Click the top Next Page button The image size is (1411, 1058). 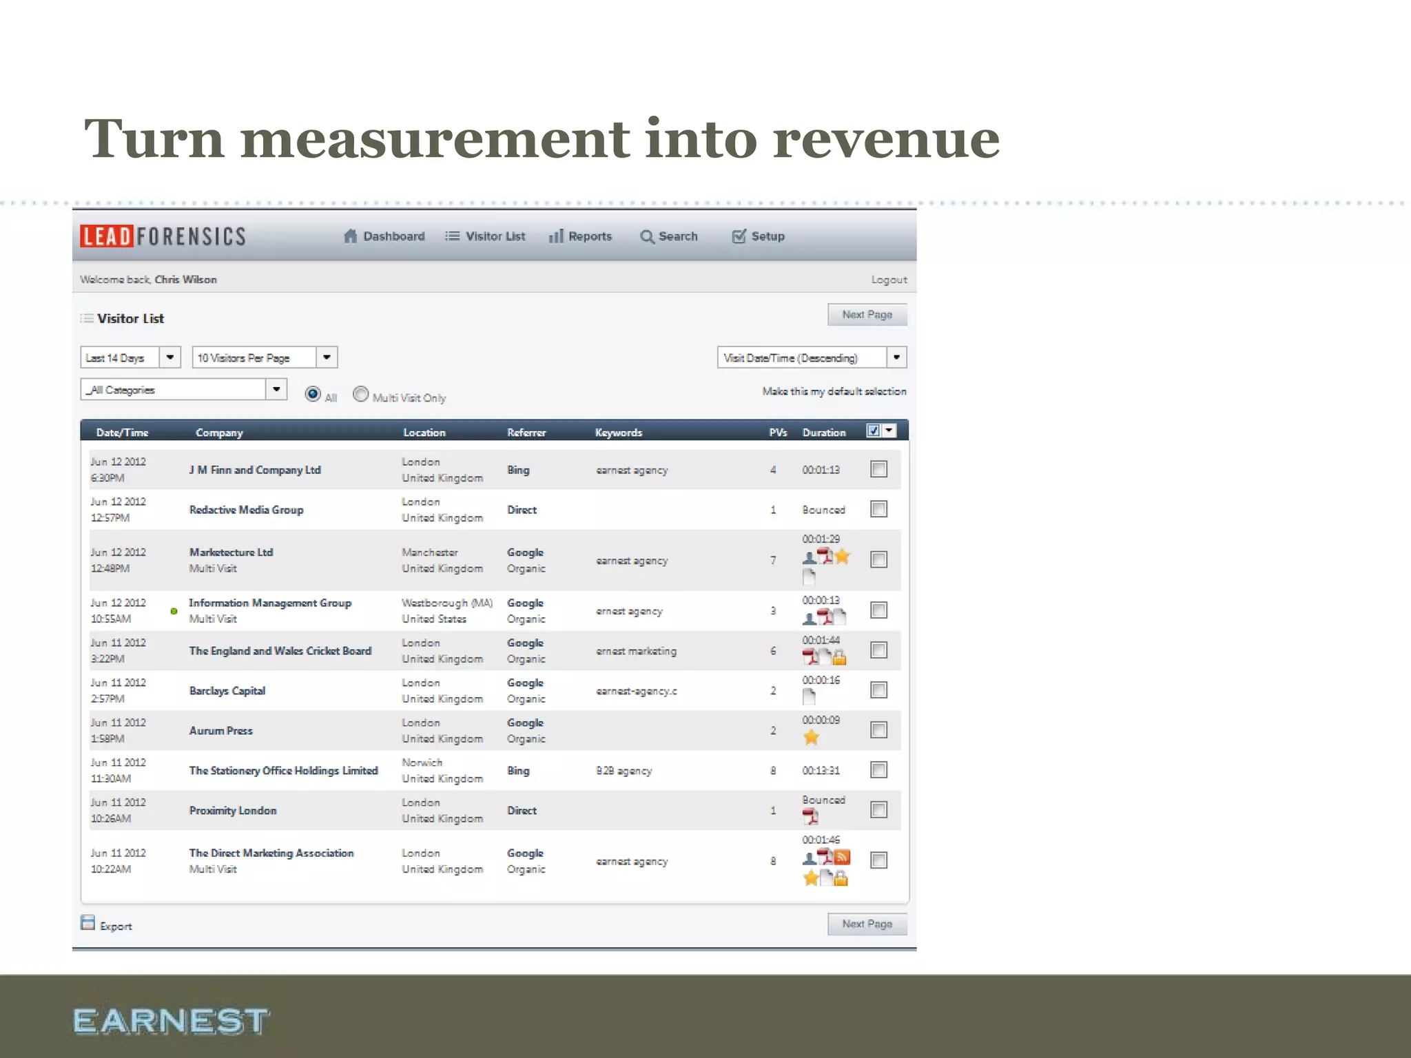click(867, 315)
